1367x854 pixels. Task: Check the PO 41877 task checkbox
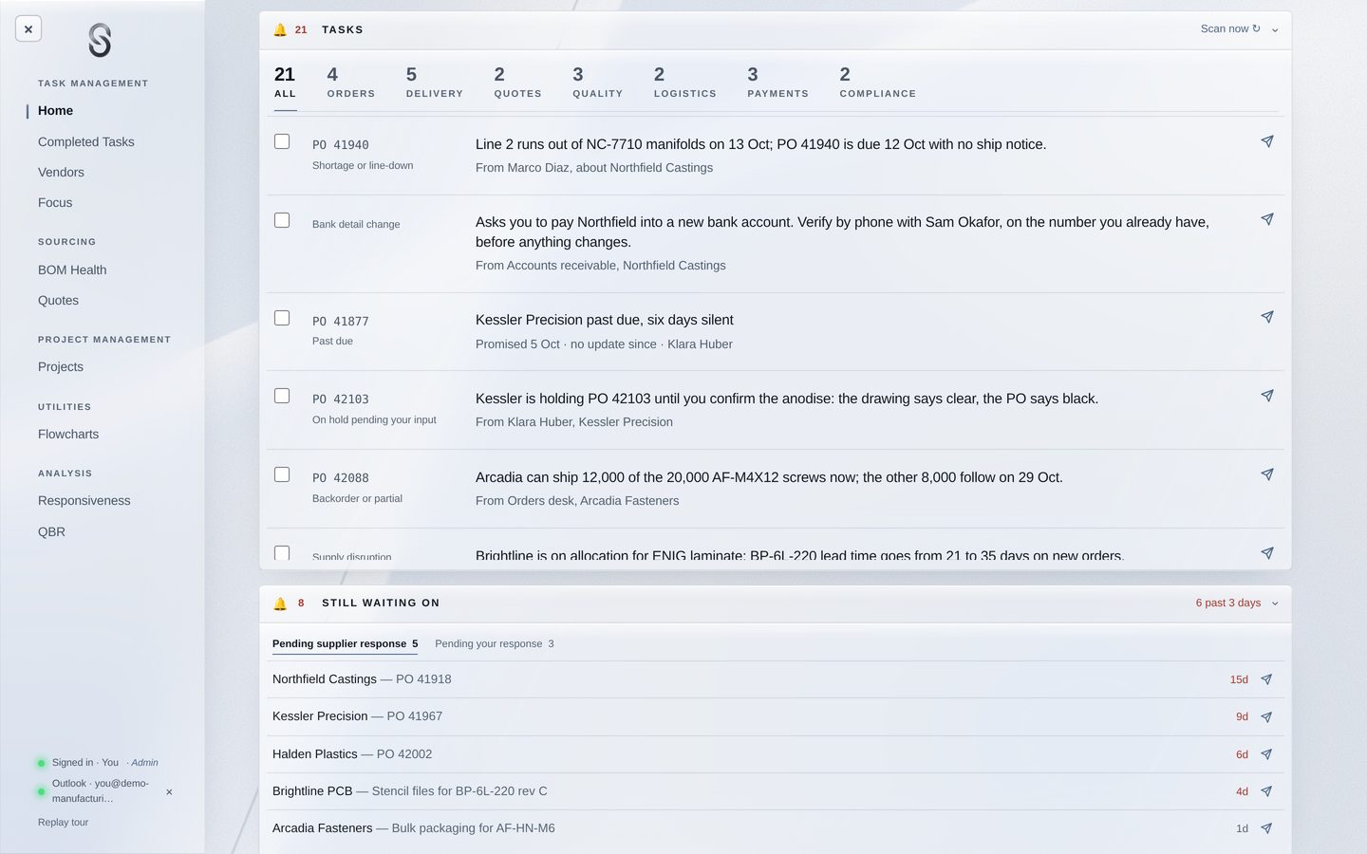point(282,318)
